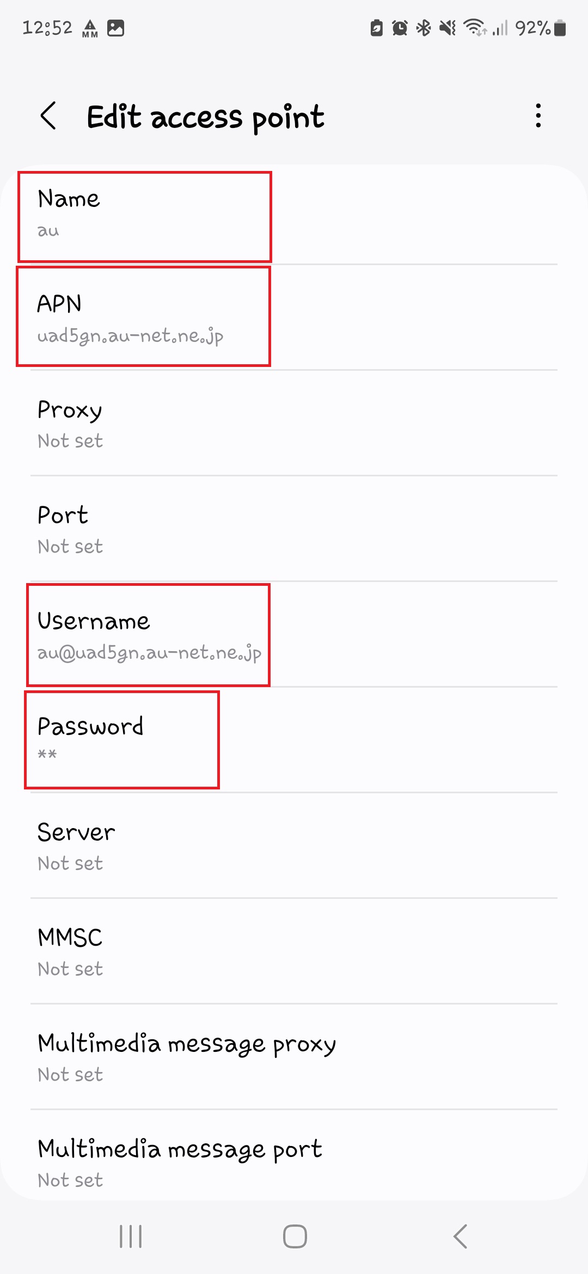Tap the navigation bar back chevron
The image size is (588, 1274).
pyautogui.click(x=460, y=1236)
